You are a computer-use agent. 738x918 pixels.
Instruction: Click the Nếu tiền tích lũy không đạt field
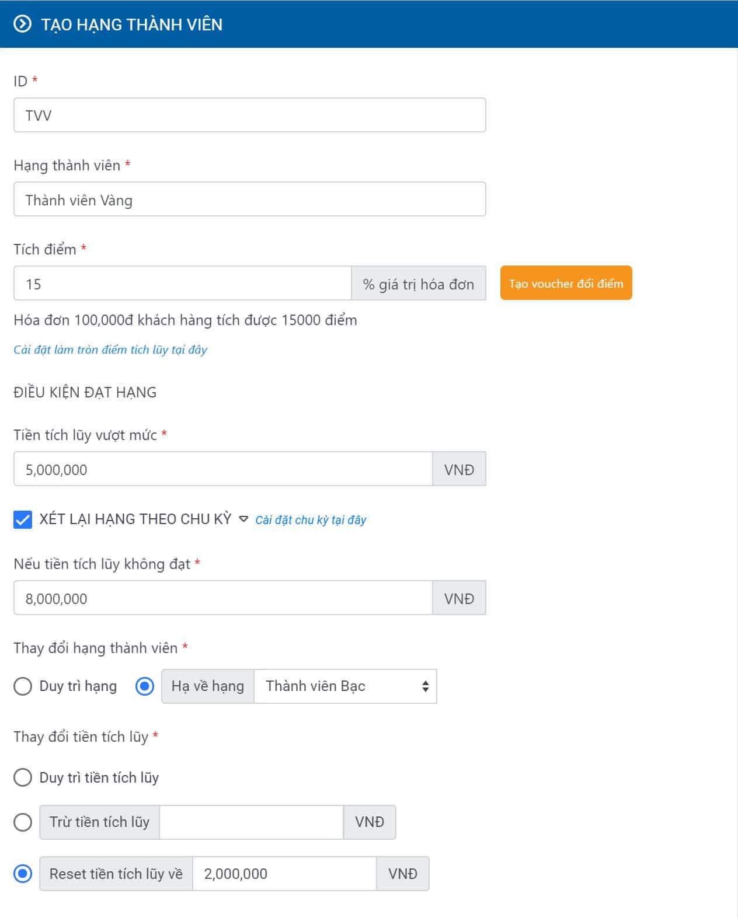coord(223,598)
